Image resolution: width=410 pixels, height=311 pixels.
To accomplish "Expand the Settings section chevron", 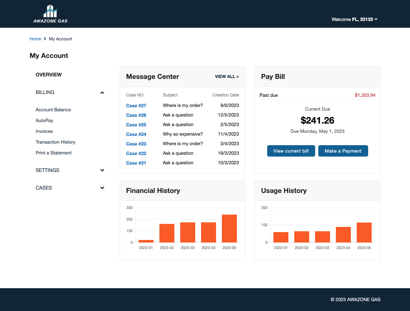I will point(102,170).
